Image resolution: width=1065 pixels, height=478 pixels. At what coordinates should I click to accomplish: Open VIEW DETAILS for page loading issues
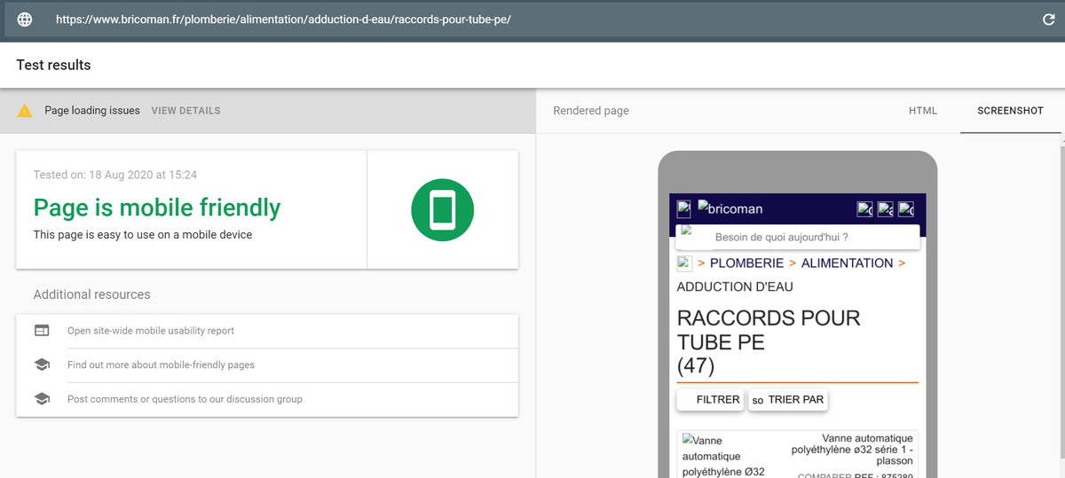tap(185, 111)
